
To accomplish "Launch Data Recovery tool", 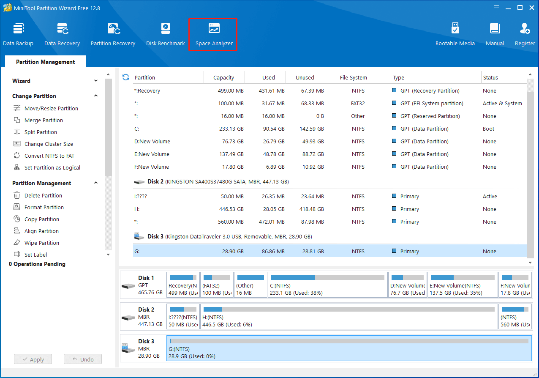I will [x=62, y=34].
